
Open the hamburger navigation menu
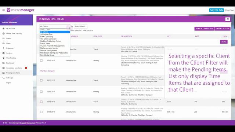(4, 10)
